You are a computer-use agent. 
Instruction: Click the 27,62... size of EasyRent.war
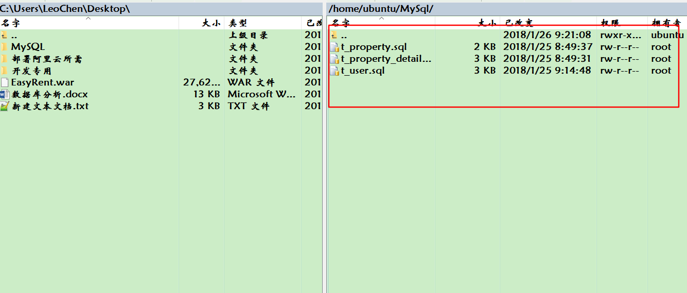[202, 82]
